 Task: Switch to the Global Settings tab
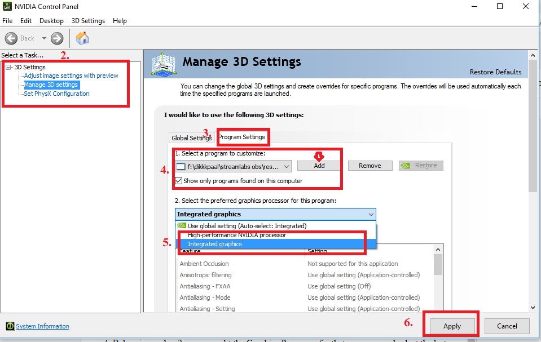click(x=192, y=138)
